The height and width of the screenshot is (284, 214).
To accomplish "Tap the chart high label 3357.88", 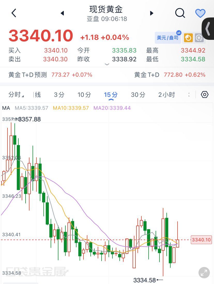I will [29, 119].
